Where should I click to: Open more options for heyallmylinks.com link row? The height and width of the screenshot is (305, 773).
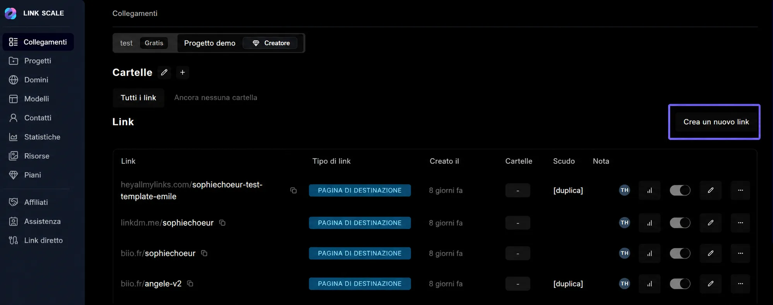click(740, 190)
